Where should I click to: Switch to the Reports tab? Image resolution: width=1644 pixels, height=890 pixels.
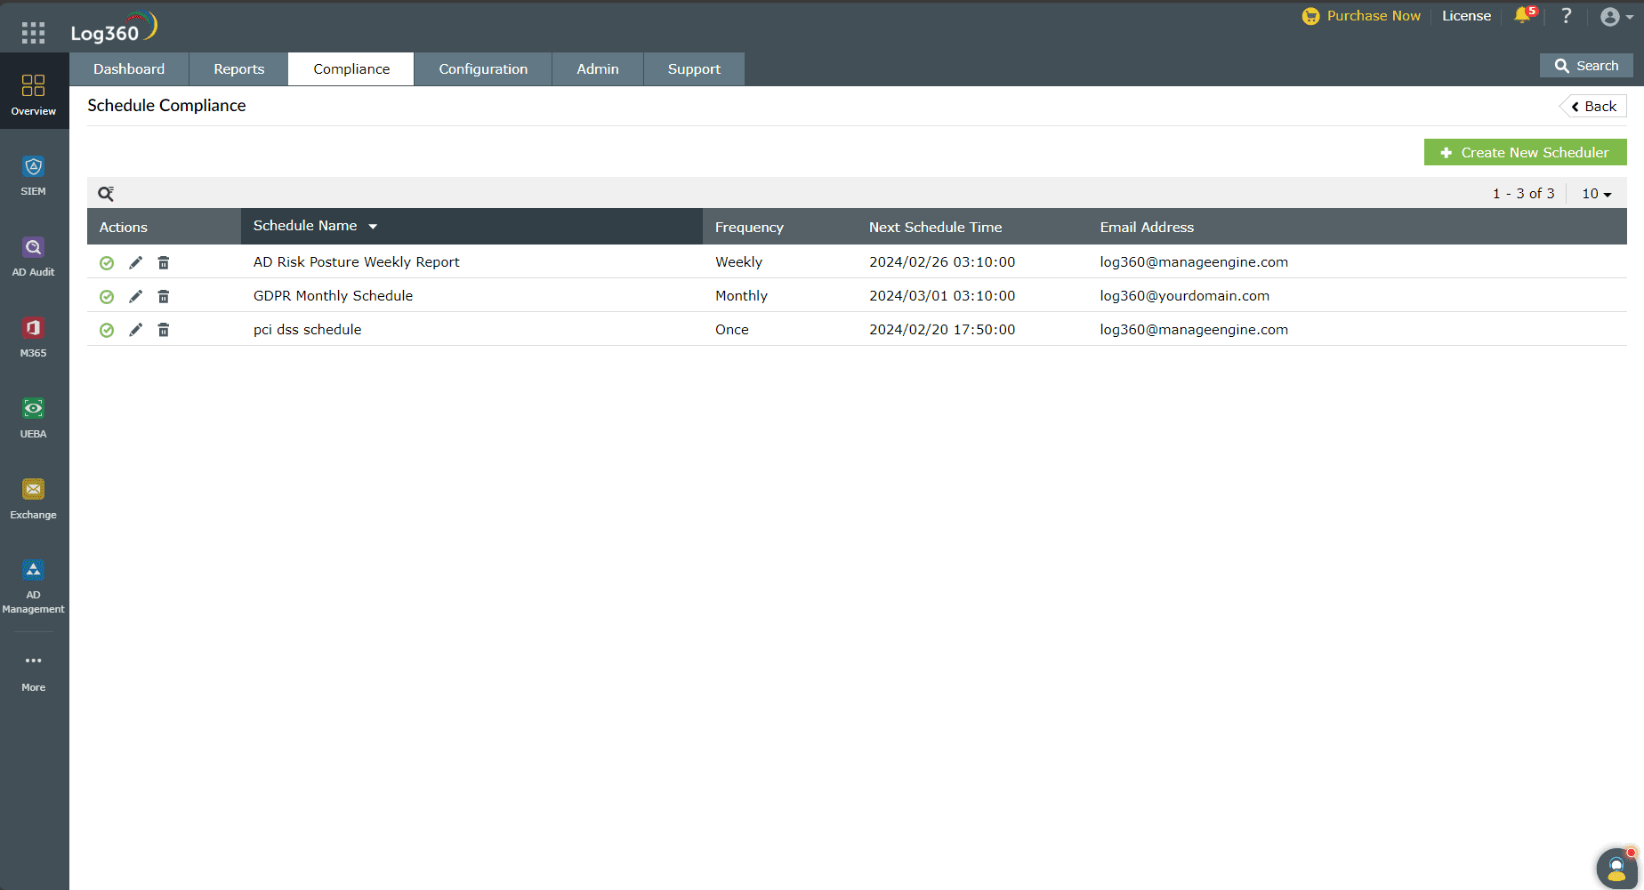pos(239,68)
